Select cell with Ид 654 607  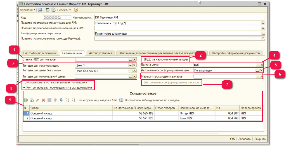227,113
